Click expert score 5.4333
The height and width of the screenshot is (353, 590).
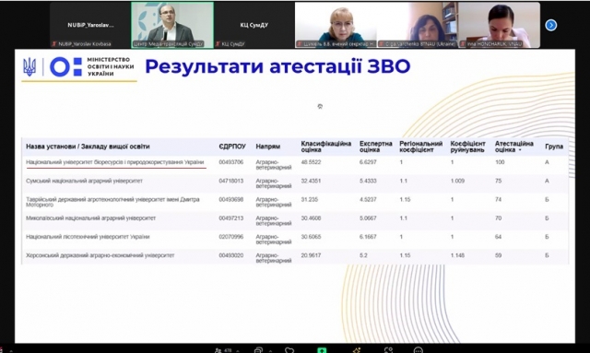pyautogui.click(x=368, y=181)
